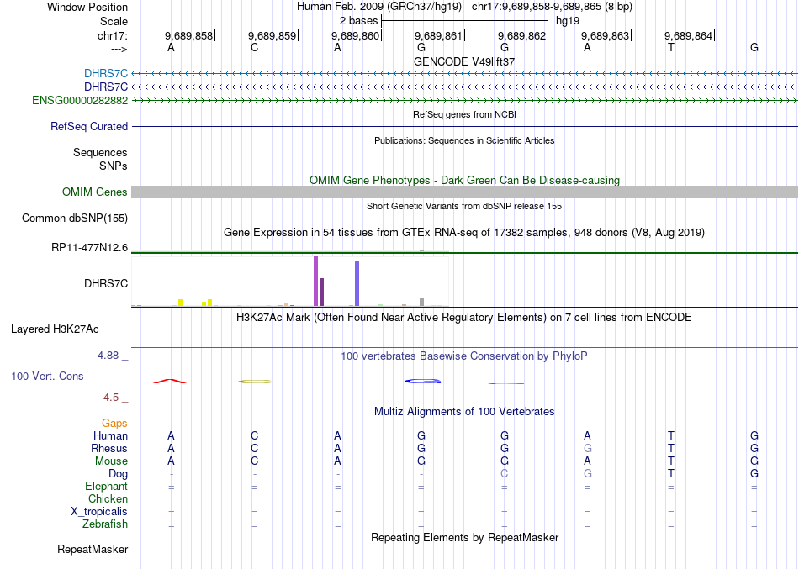Click the Scale label
Screen dimensions: 799x569
(x=114, y=21)
